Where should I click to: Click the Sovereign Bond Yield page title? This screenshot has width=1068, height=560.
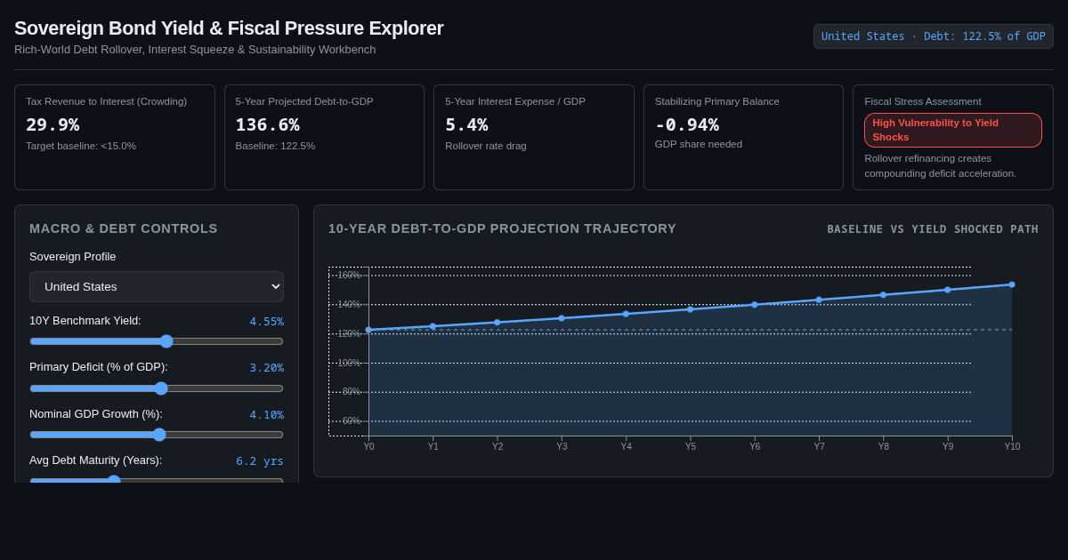pyautogui.click(x=229, y=28)
